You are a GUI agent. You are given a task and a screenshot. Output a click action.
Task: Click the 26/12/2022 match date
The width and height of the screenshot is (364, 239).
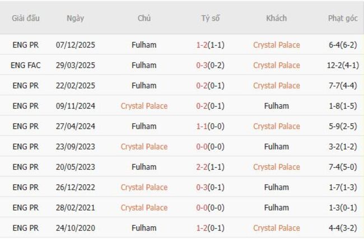pos(76,187)
